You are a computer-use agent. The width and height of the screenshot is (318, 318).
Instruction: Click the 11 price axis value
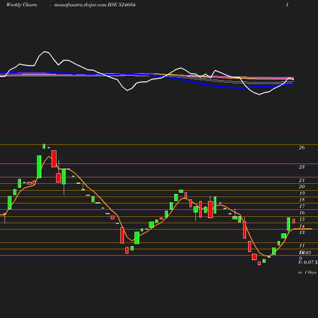tap(301, 245)
